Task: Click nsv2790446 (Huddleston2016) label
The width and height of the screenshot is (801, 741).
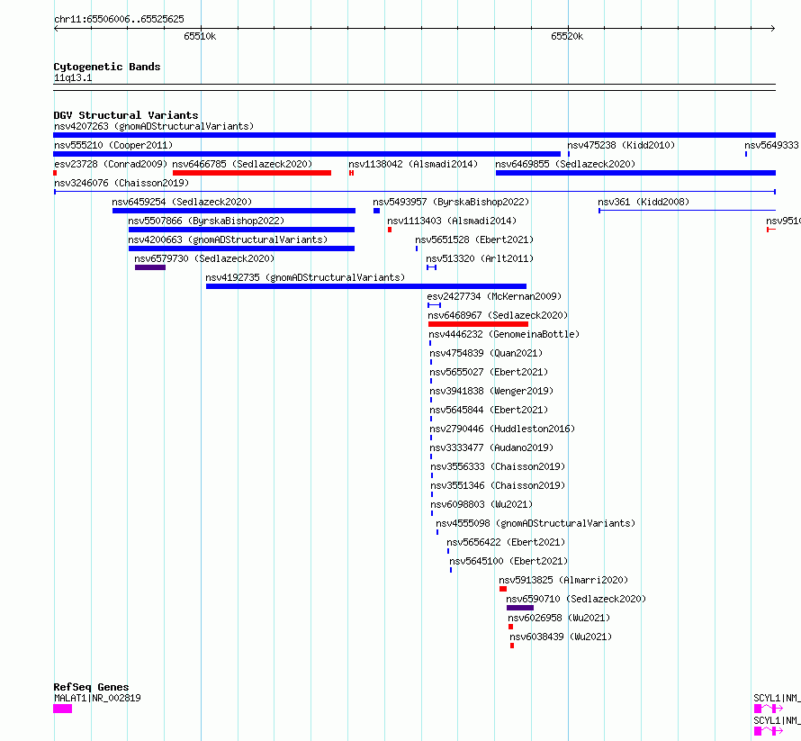Action: point(503,429)
